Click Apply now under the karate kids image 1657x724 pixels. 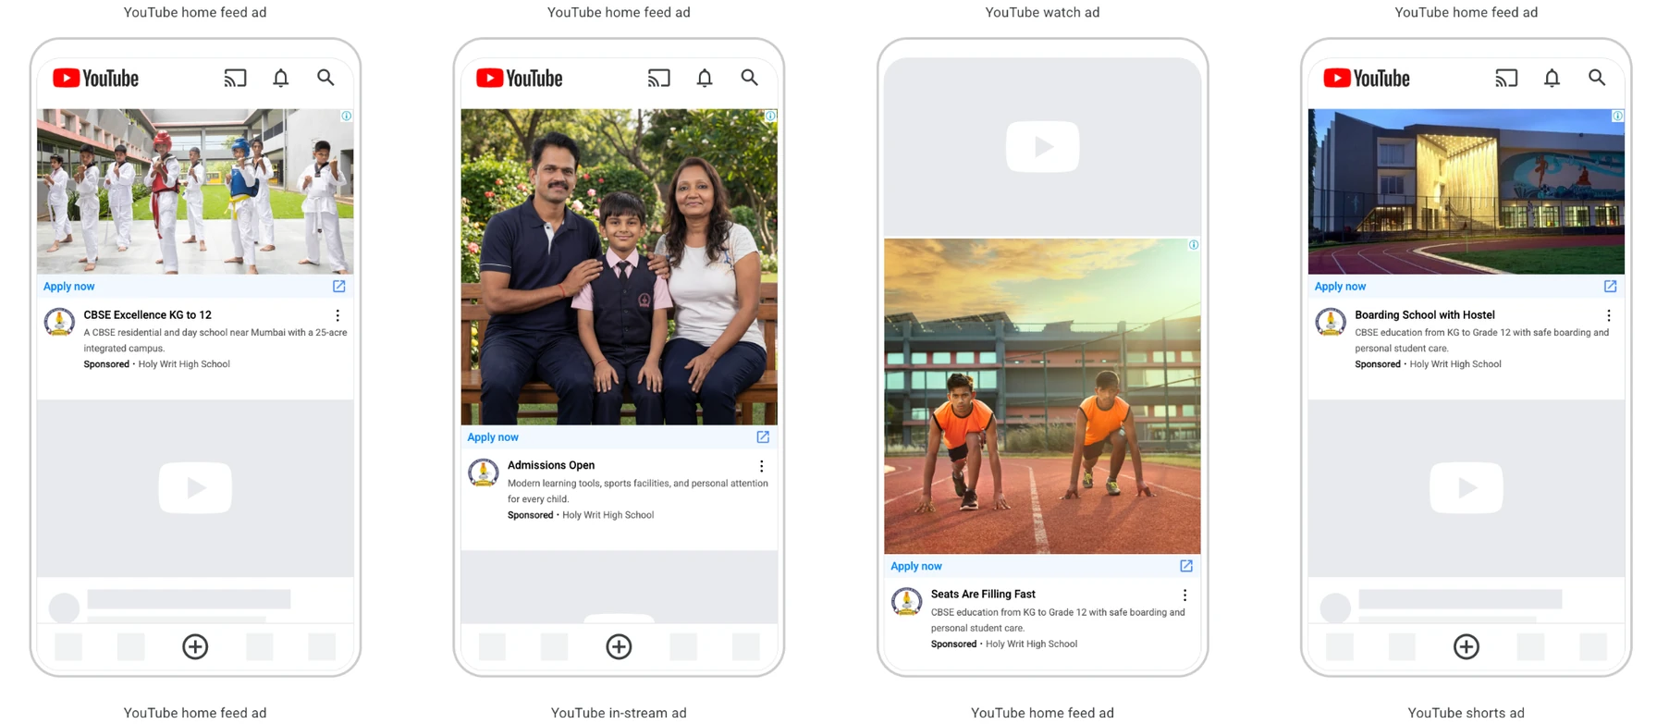tap(69, 287)
